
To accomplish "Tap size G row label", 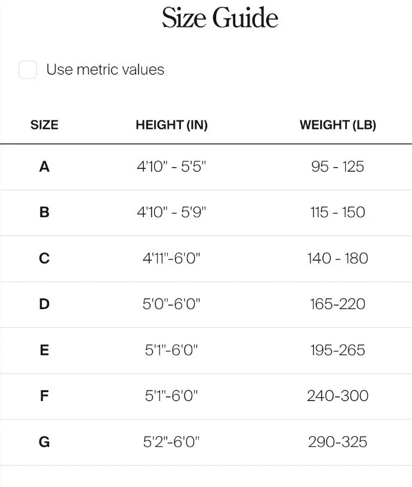I will (x=44, y=442).
